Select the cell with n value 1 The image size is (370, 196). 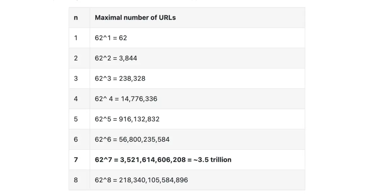tap(76, 38)
